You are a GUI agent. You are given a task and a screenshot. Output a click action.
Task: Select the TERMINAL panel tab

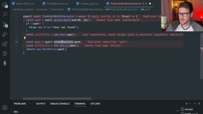tap(80, 104)
